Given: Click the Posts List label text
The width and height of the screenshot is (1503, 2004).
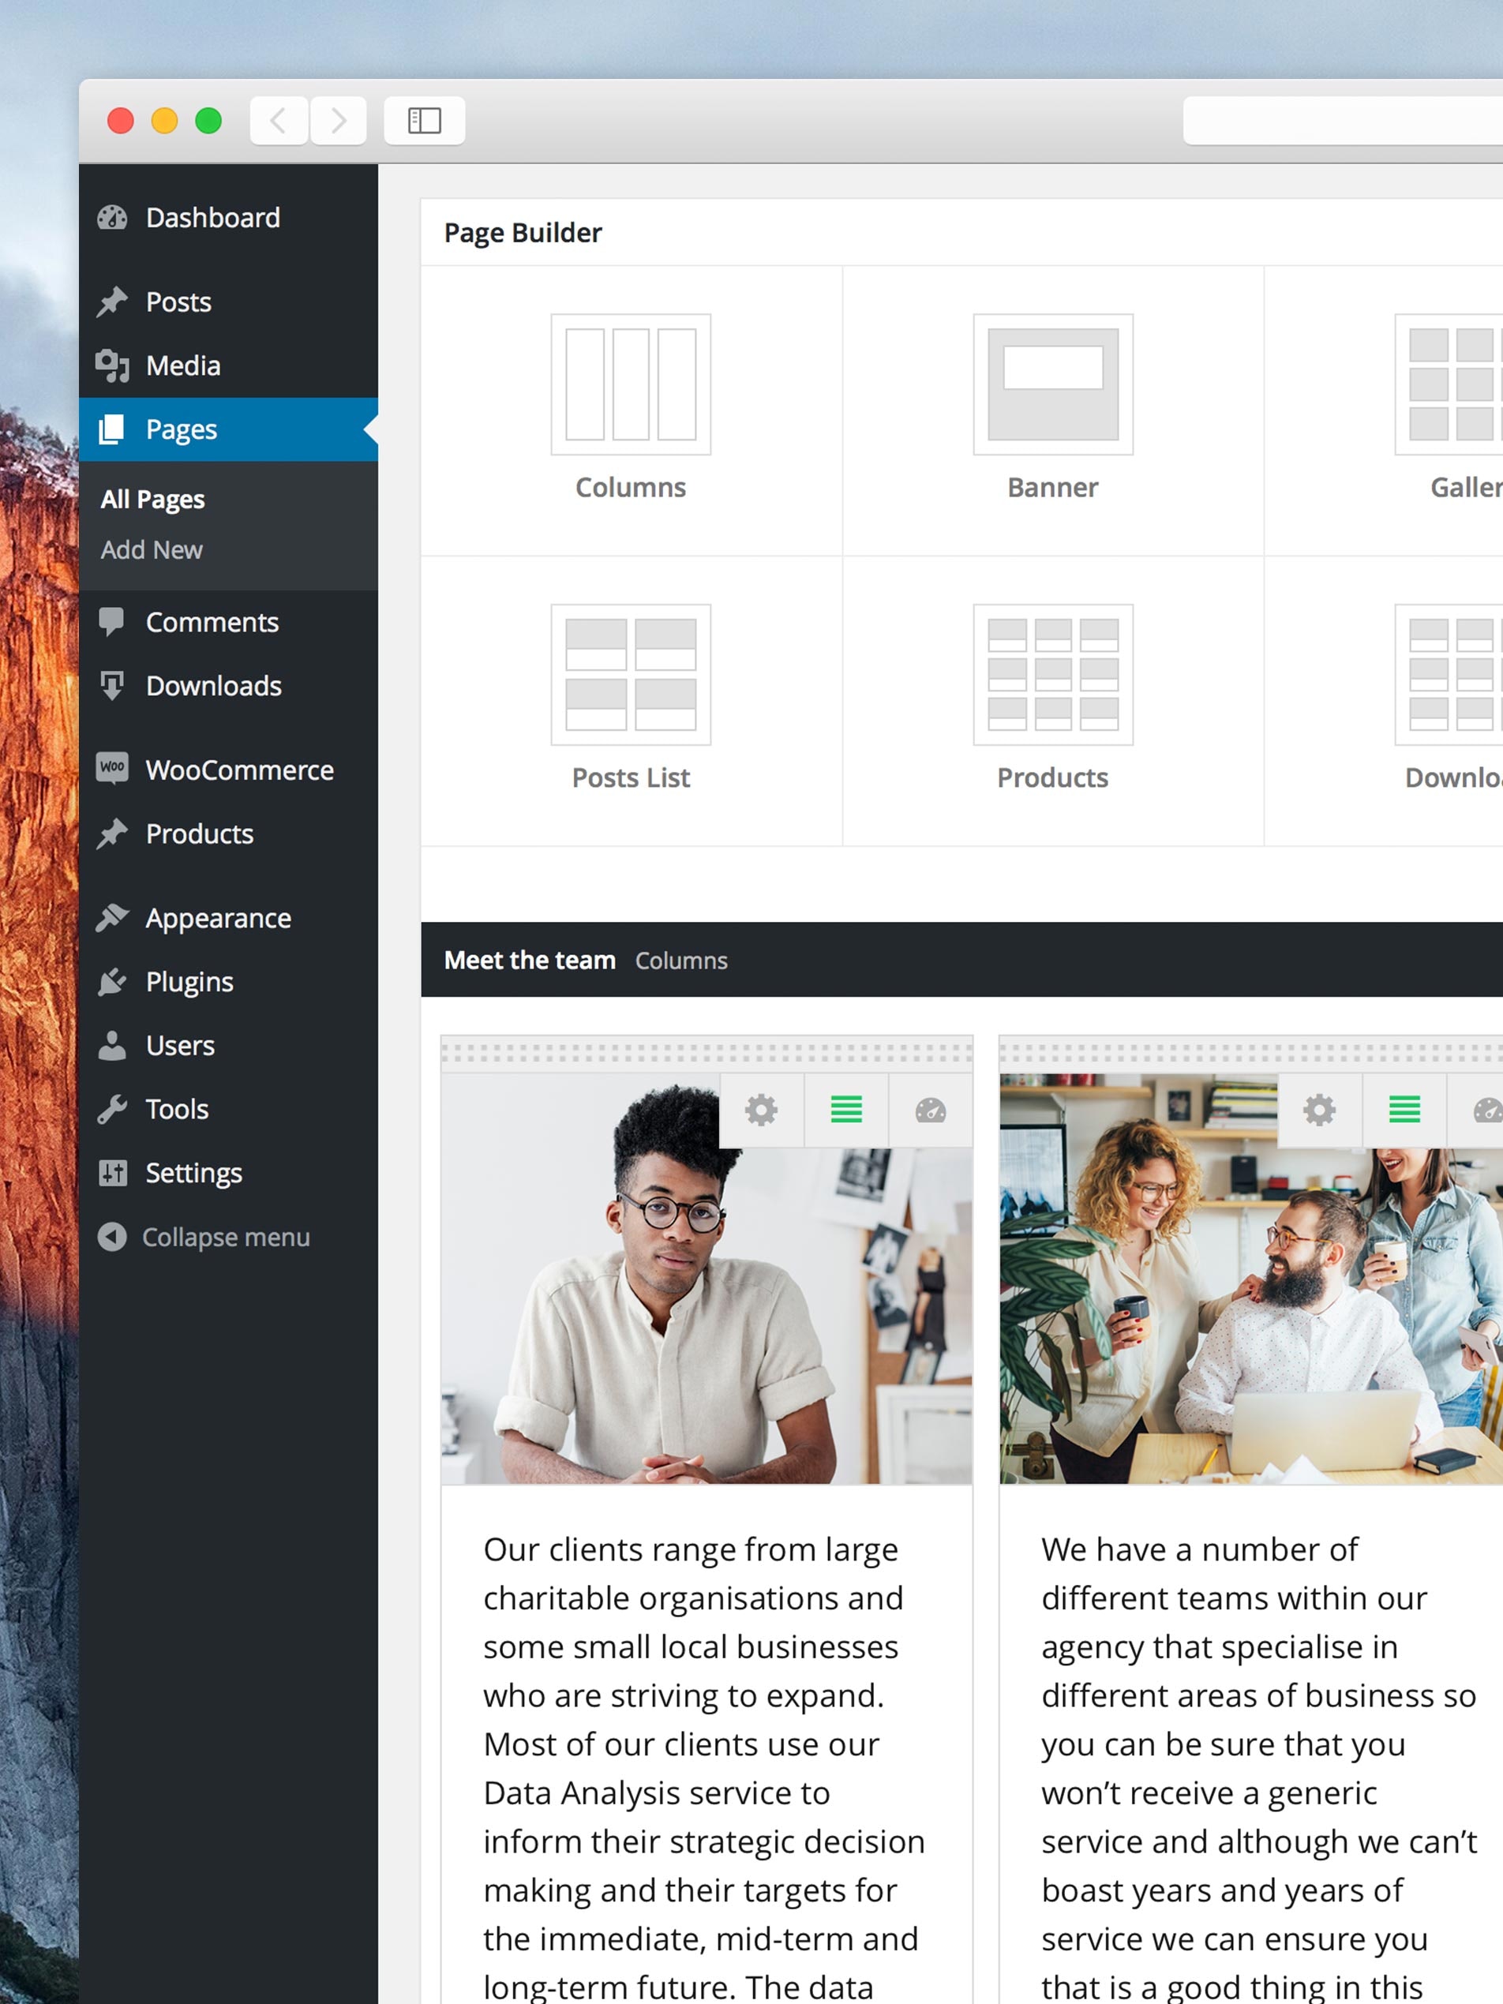Looking at the screenshot, I should [631, 777].
